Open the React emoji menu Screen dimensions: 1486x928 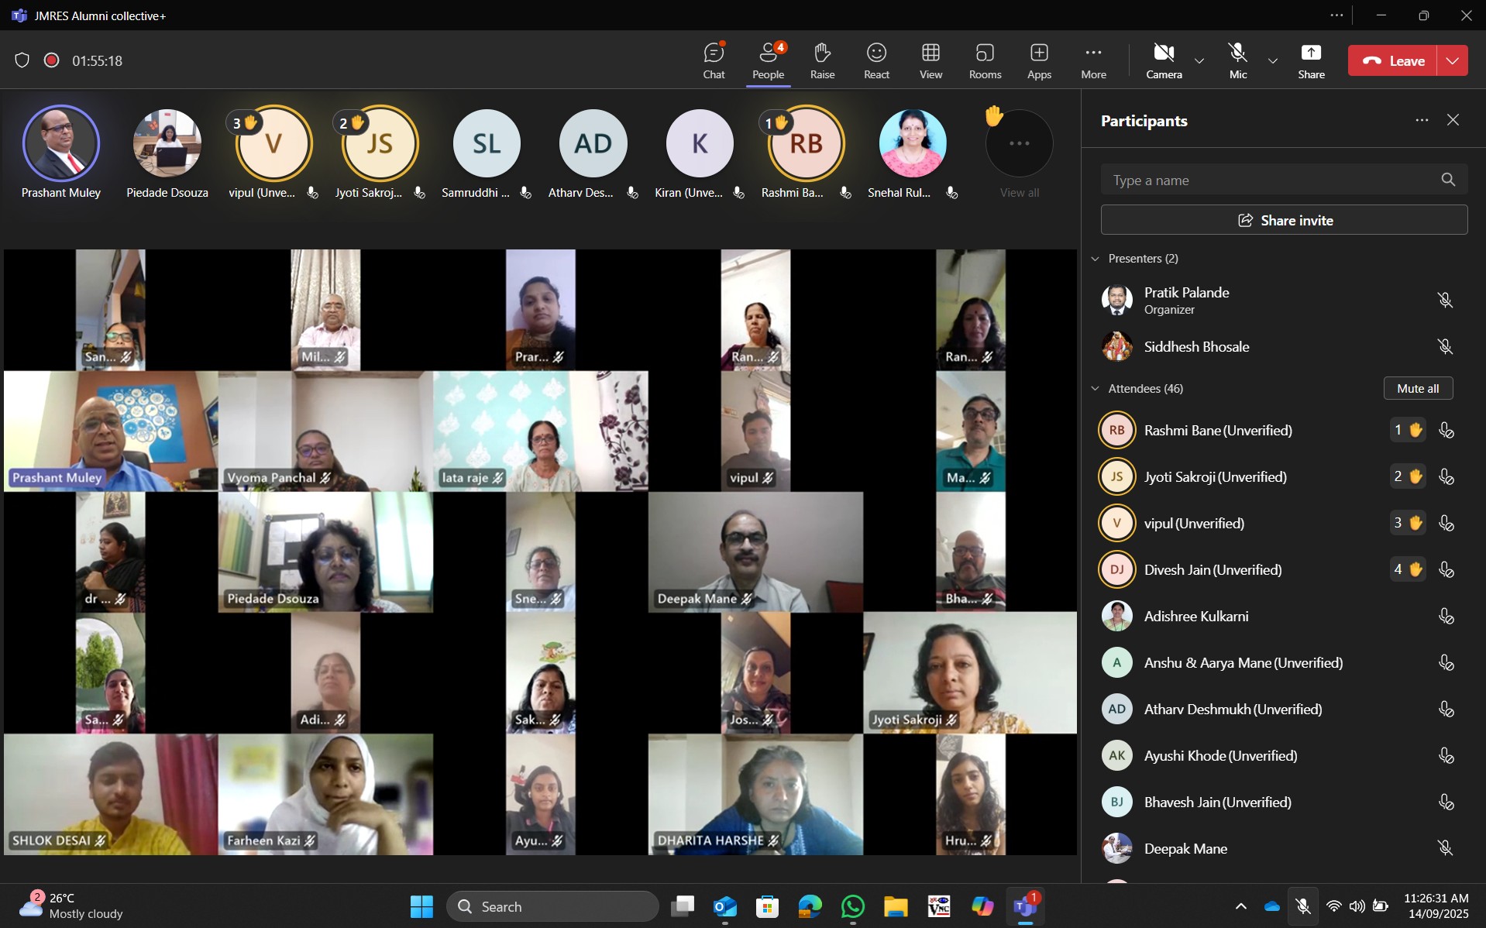pos(876,60)
